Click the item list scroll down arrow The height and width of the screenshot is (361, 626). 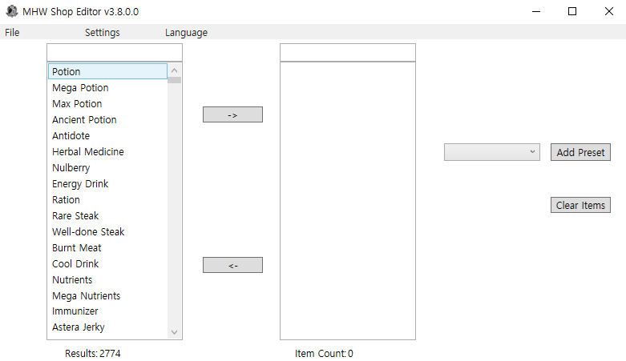coord(175,332)
